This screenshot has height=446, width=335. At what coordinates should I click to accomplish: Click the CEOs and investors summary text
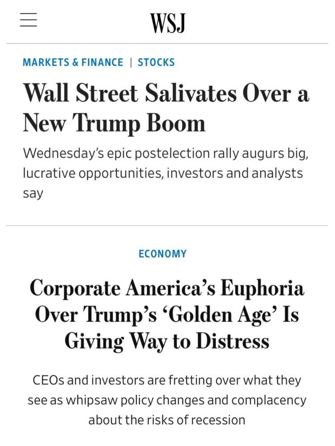(167, 400)
